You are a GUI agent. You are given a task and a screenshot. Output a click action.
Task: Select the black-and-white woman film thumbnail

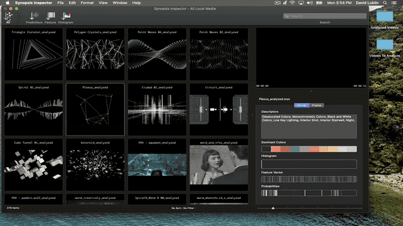coord(219,164)
